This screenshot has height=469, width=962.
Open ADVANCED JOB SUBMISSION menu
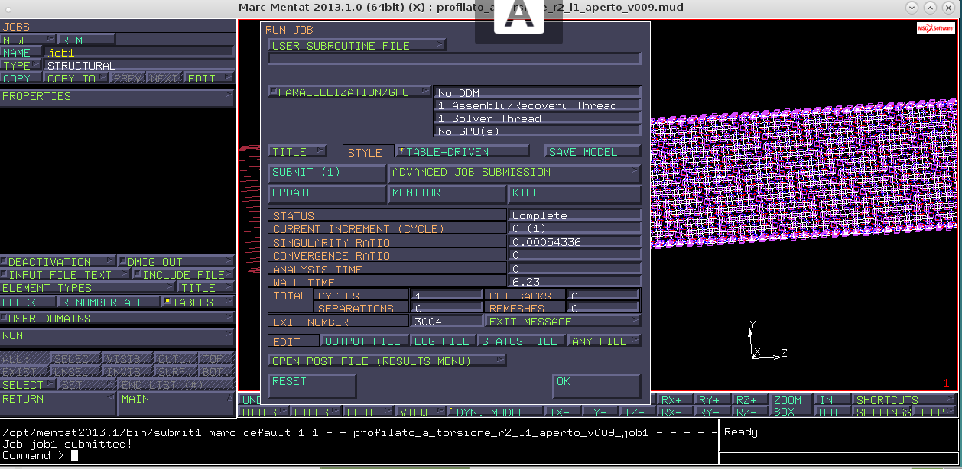pyautogui.click(x=515, y=173)
